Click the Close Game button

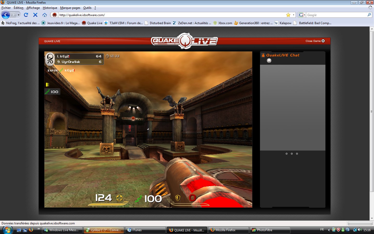coord(315,41)
